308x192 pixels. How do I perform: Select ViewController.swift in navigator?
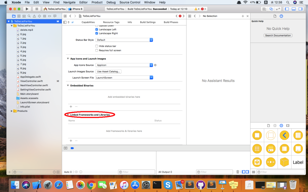(x=31, y=81)
